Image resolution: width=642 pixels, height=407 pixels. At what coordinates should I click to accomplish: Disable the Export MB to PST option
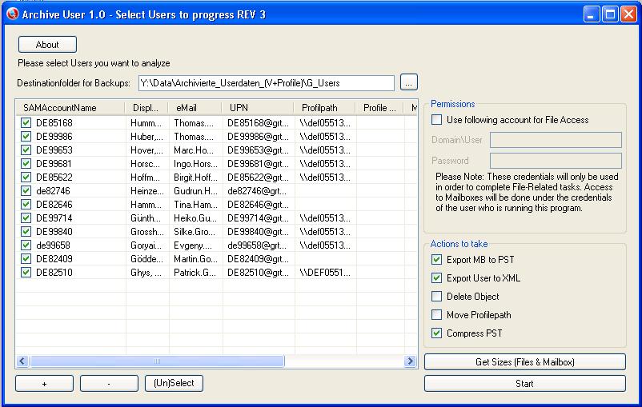click(436, 260)
